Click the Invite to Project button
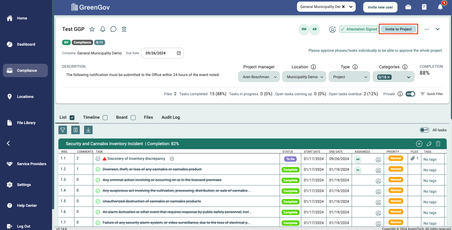The image size is (452, 230). pyautogui.click(x=398, y=29)
